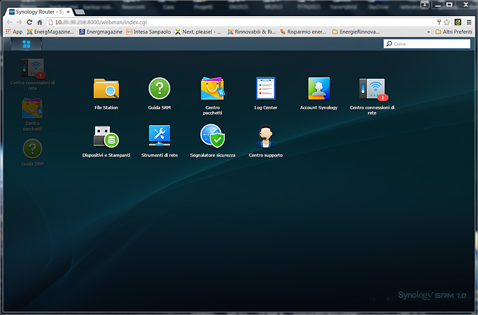
Task: Launch Strumenti di rete
Action: pyautogui.click(x=159, y=136)
